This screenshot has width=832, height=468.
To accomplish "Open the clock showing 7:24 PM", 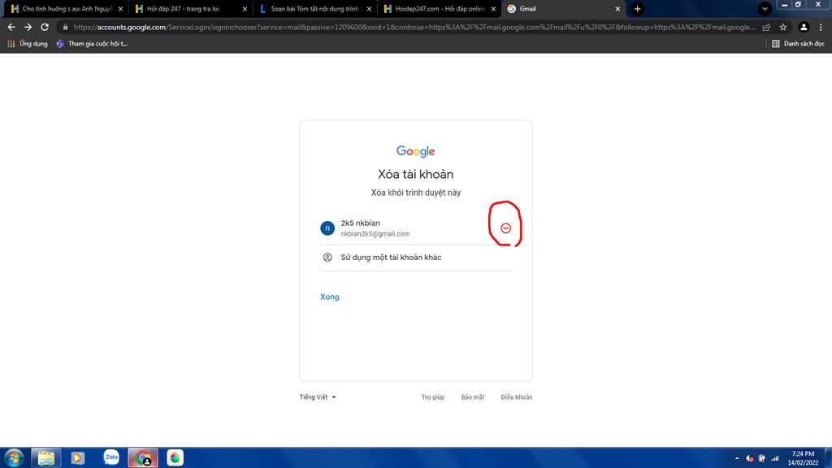I will pyautogui.click(x=803, y=458).
